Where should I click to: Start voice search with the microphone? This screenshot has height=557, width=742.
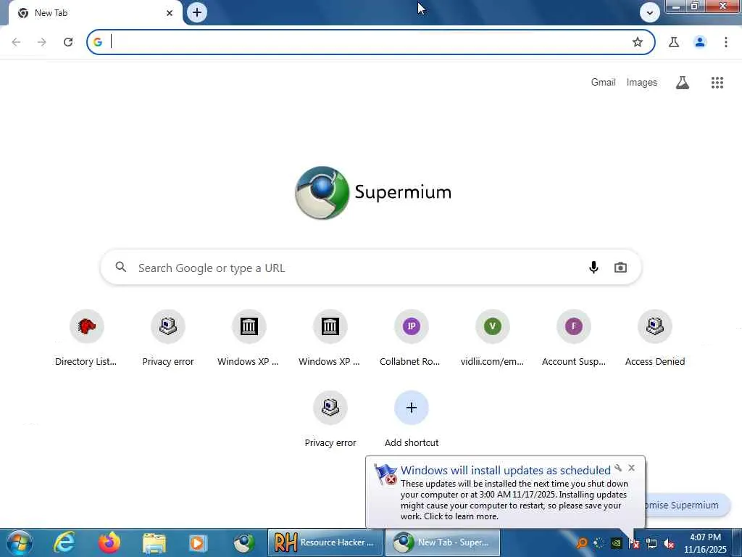click(x=593, y=268)
